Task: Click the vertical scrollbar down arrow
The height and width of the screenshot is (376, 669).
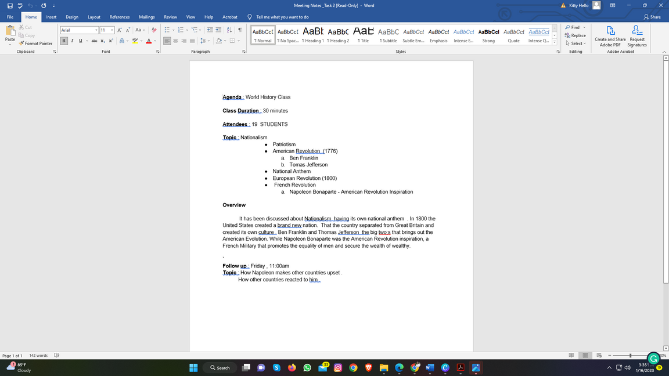Action: coord(666,348)
